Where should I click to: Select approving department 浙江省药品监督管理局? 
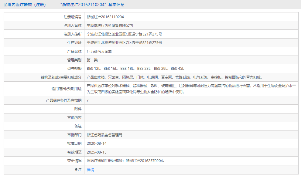104,135
